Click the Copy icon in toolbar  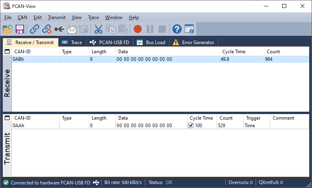(111, 29)
